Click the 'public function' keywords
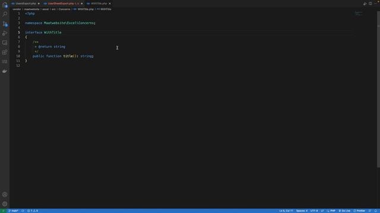 tap(47, 56)
